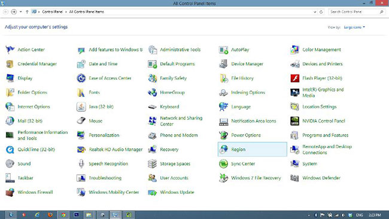
Task: Click the Sound speaker icon
Action: 10,164
